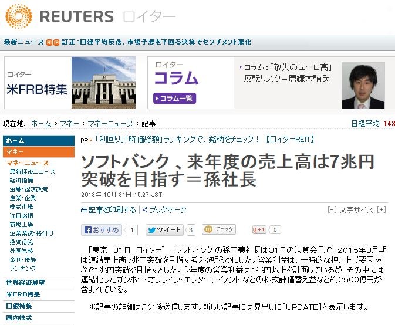Open 日銀特集 in the sidebar

click(x=19, y=306)
